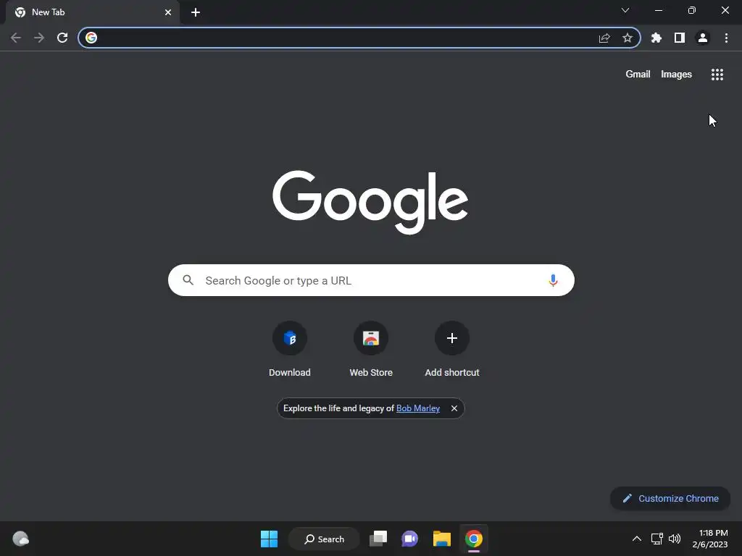The height and width of the screenshot is (556, 742).
Task: Reload the current page
Action: click(62, 38)
